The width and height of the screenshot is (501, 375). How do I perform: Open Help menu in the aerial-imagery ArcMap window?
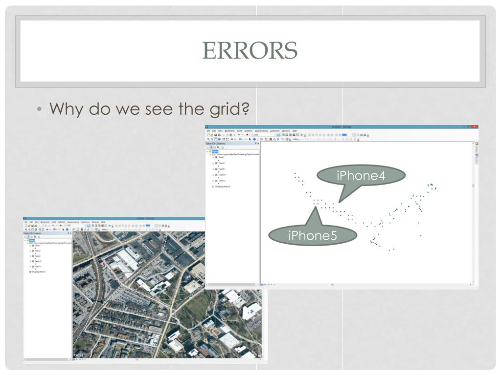103,222
